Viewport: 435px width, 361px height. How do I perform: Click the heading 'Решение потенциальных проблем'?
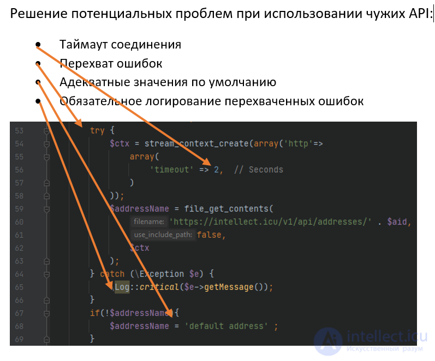[x=121, y=14]
